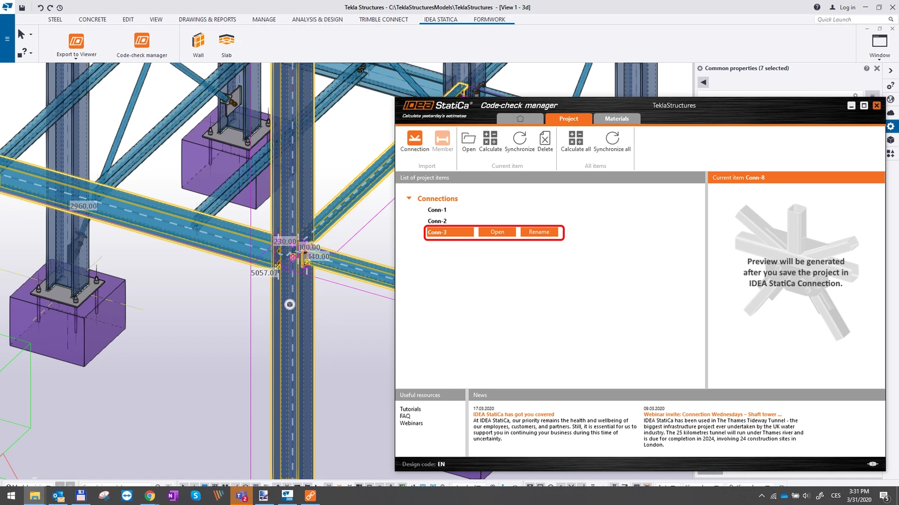Click the Open button for Conn-3
The height and width of the screenshot is (505, 899).
pyautogui.click(x=497, y=232)
